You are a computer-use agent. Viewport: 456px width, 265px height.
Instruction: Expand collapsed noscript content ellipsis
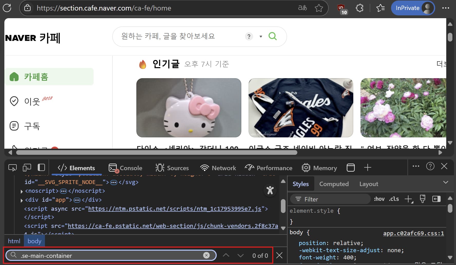click(63, 191)
